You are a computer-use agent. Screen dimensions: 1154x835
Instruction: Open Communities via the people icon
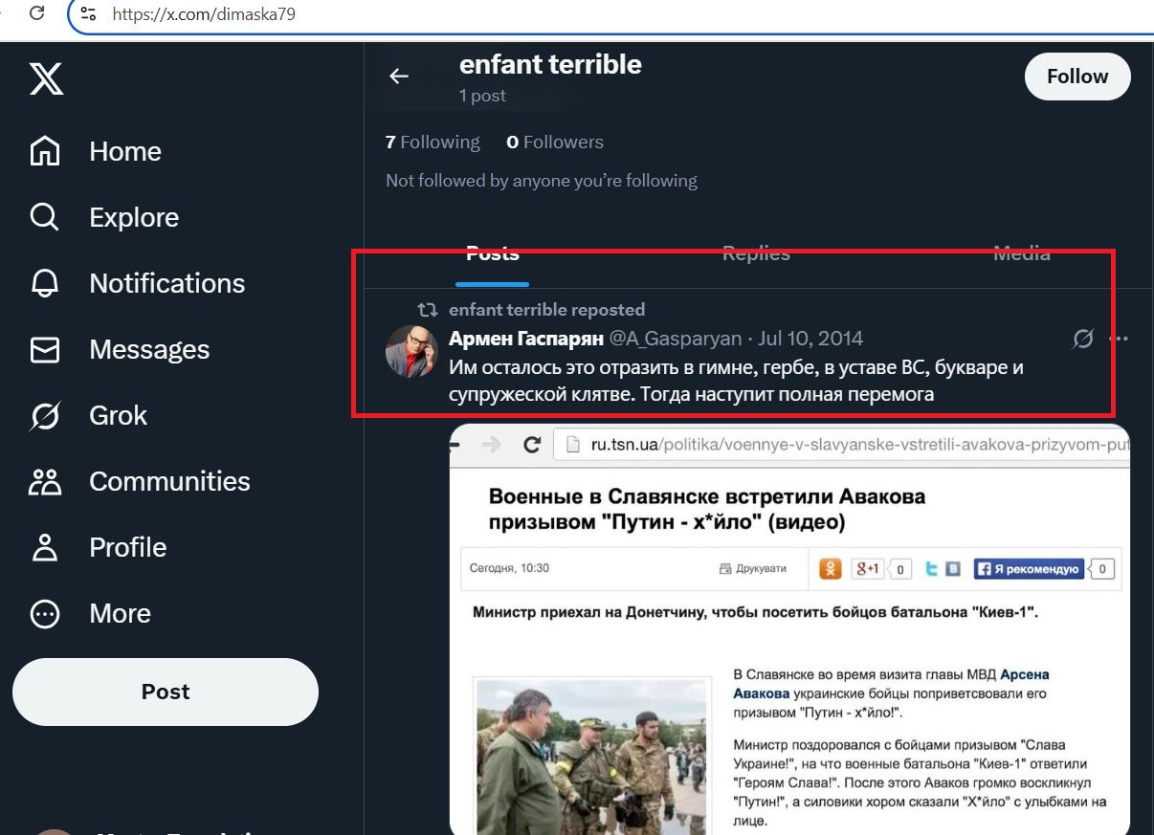pyautogui.click(x=45, y=481)
